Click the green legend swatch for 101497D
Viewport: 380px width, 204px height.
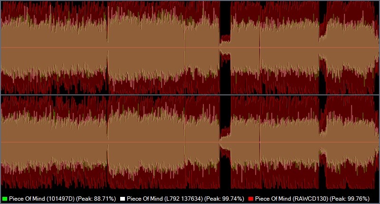coord(5,199)
